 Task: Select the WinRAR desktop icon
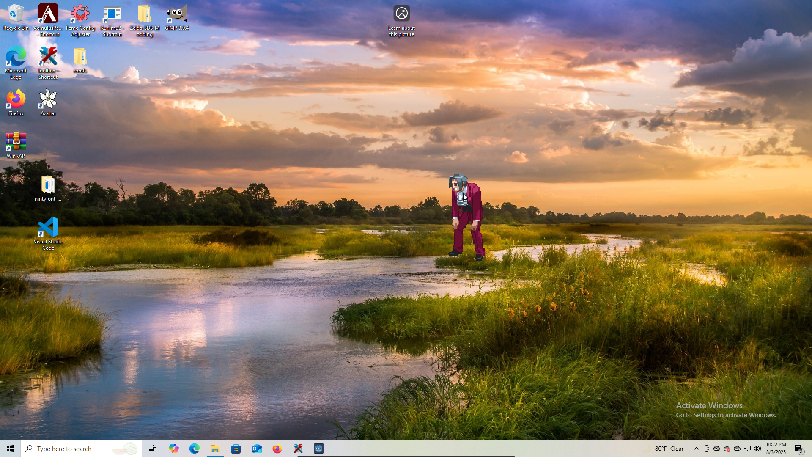click(x=16, y=145)
